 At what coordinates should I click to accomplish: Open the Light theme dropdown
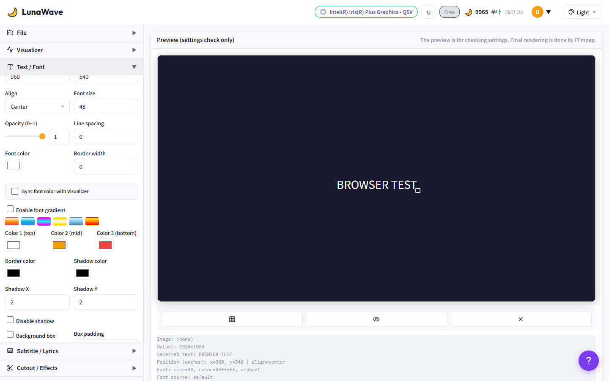pyautogui.click(x=582, y=12)
